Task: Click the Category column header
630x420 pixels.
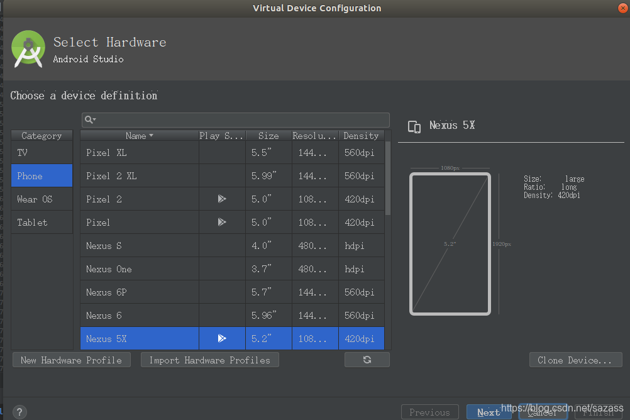Action: coord(41,136)
